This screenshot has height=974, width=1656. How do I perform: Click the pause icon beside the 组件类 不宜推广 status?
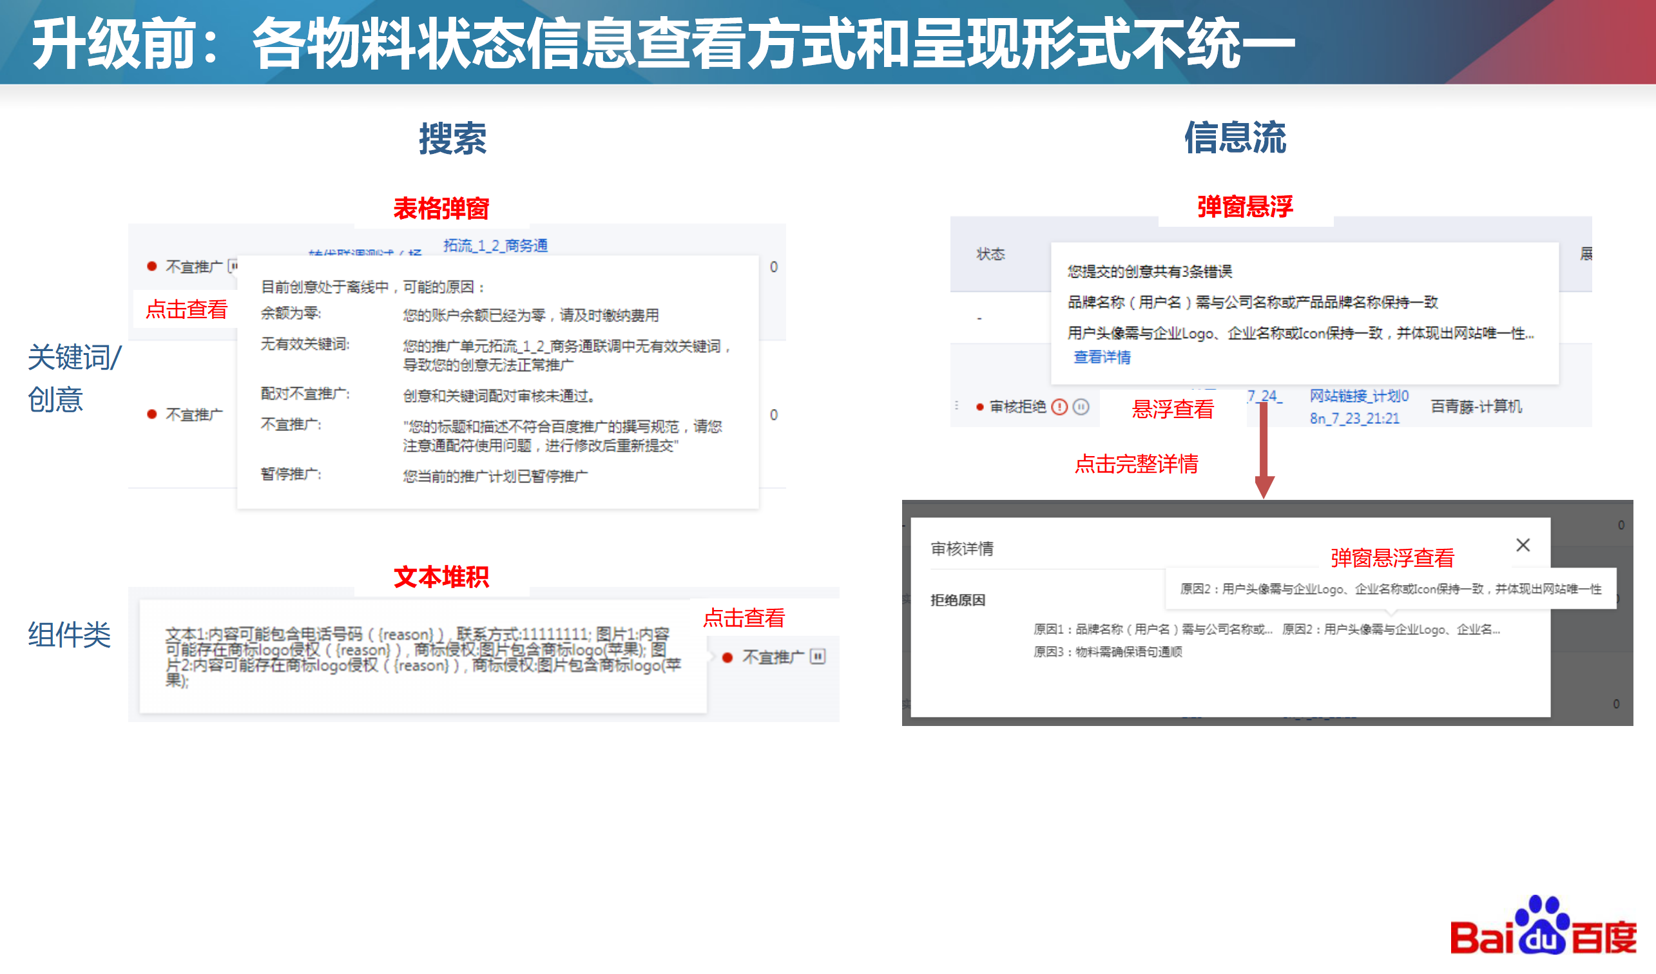coord(818,656)
